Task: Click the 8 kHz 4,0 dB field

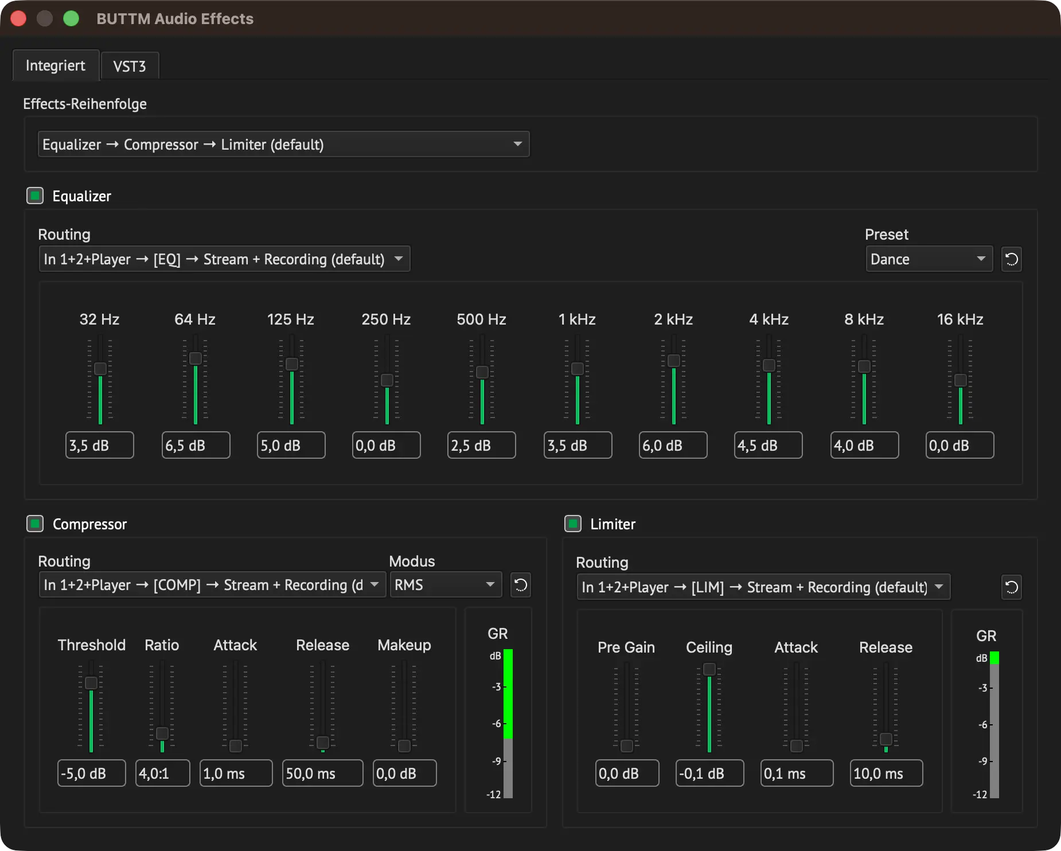Action: point(865,445)
